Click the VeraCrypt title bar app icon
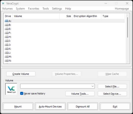The height and width of the screenshot is (114, 133). [x=3, y=3]
